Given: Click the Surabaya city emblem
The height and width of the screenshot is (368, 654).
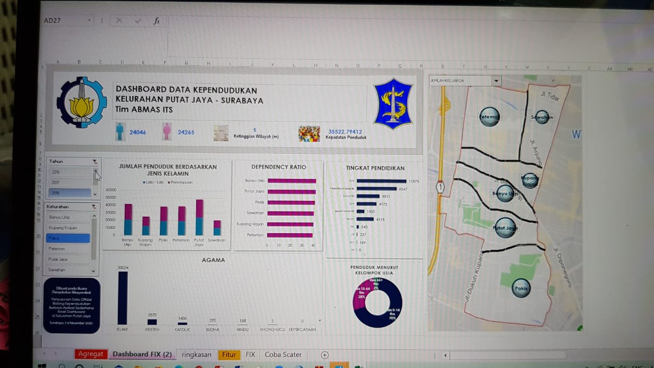Looking at the screenshot, I should pos(392,103).
